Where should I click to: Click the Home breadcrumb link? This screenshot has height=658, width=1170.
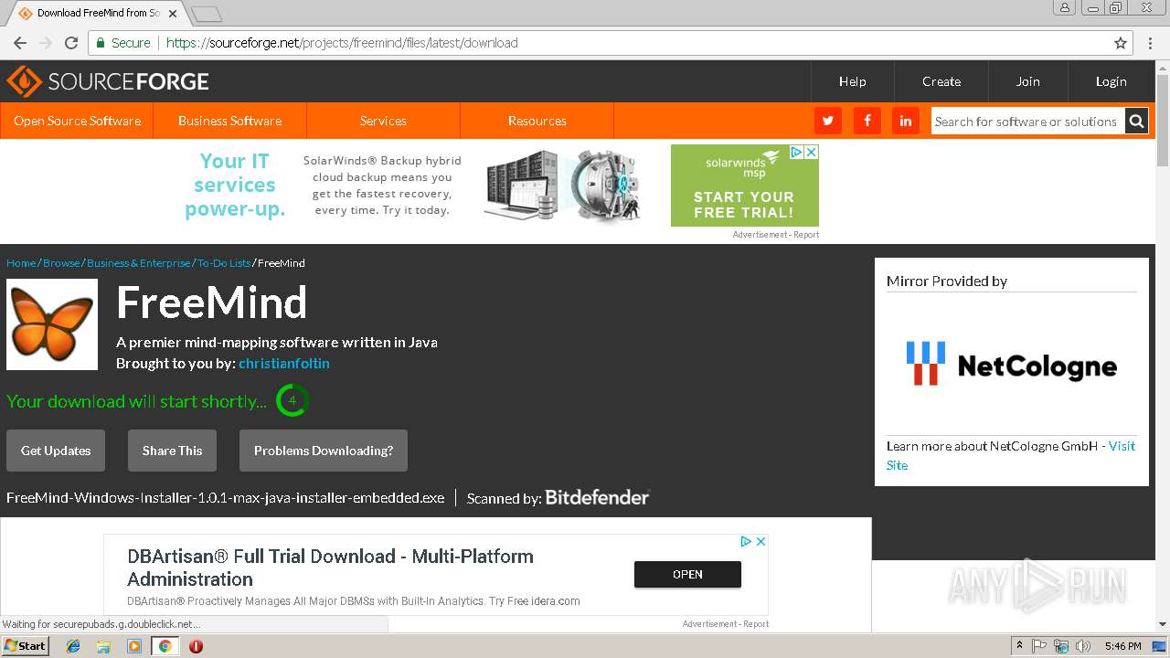point(21,263)
